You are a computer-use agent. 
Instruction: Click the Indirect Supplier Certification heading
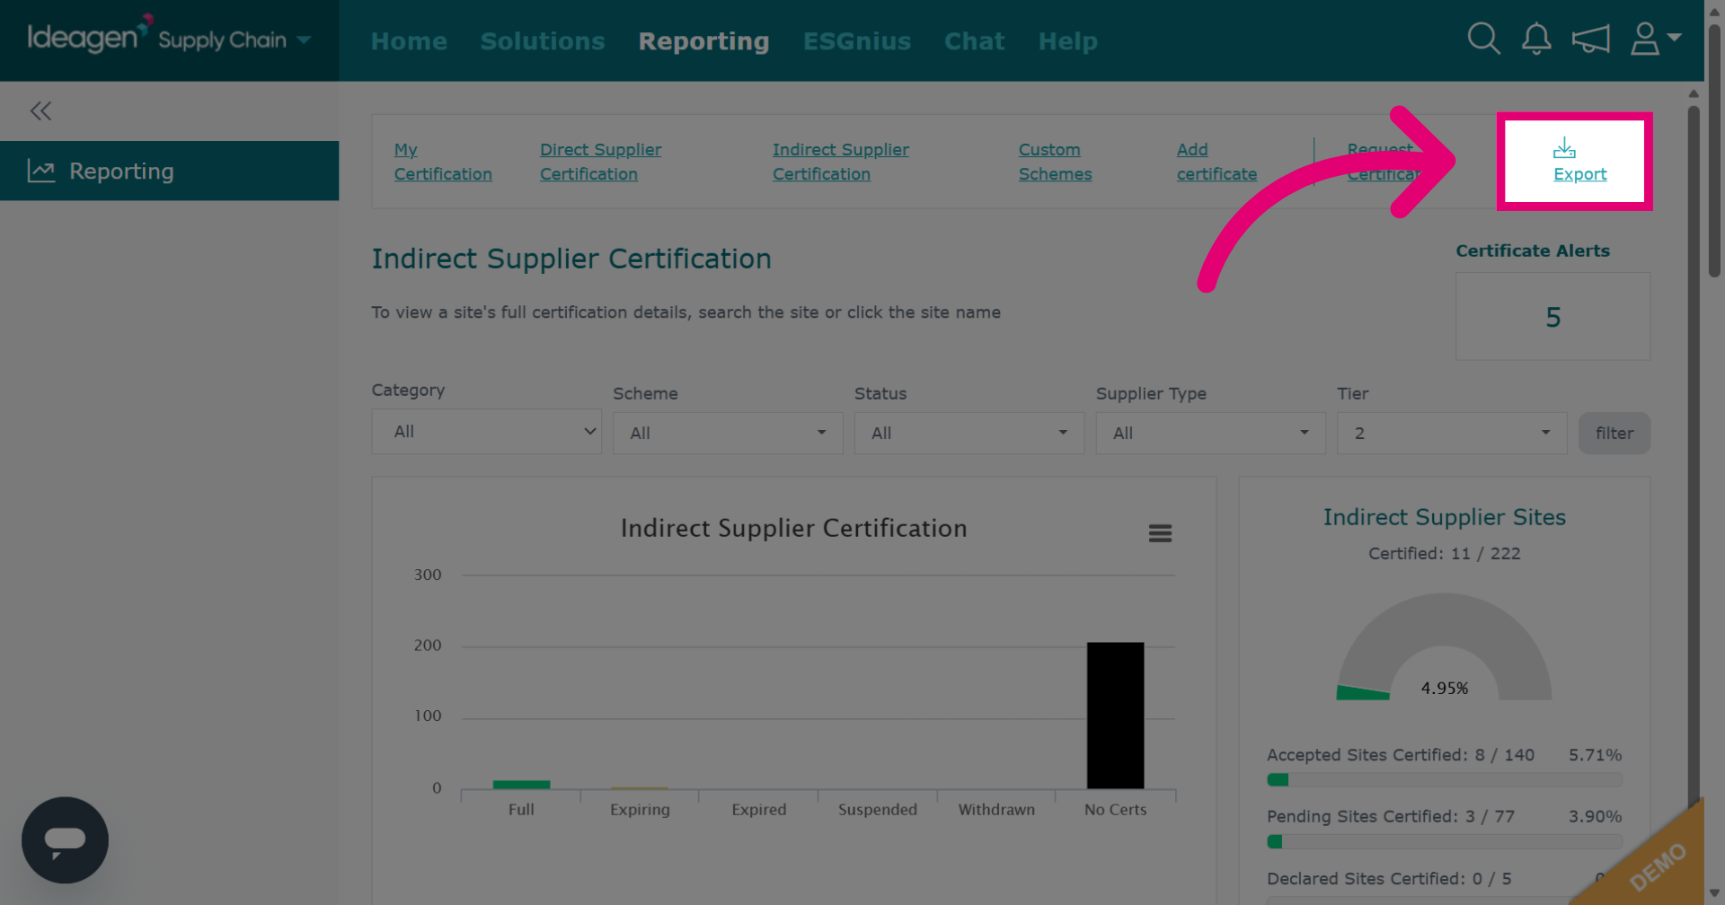point(571,259)
